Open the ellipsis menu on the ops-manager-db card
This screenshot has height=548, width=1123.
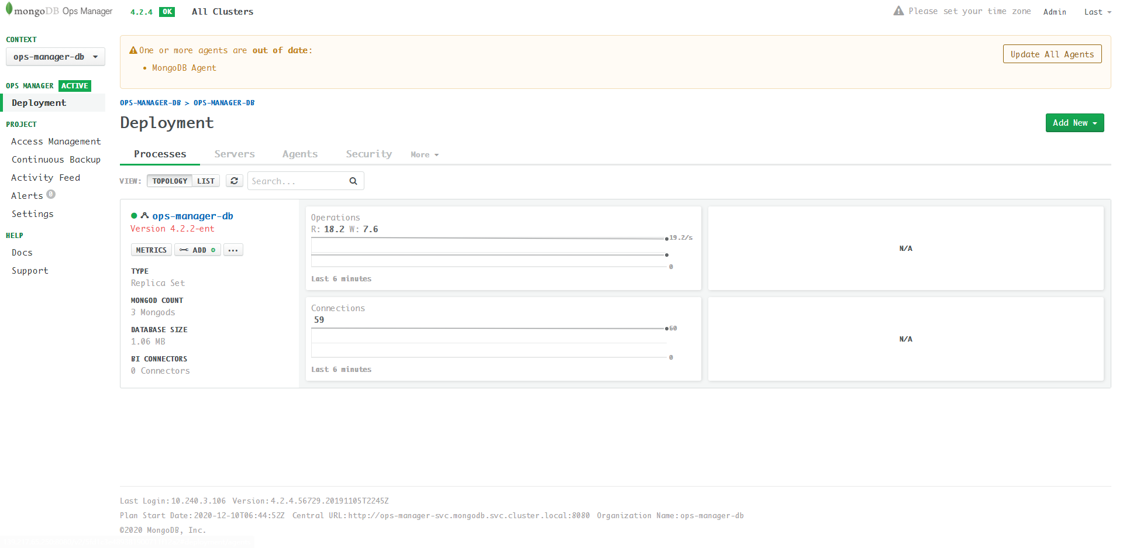click(233, 250)
